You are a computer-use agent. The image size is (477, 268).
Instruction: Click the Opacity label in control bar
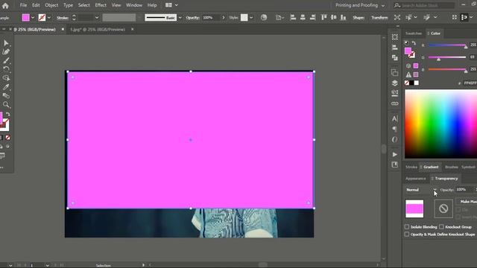click(192, 18)
